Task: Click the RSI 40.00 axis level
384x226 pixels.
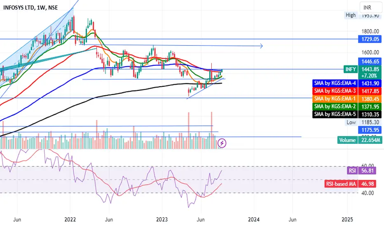Action: pos(368,193)
